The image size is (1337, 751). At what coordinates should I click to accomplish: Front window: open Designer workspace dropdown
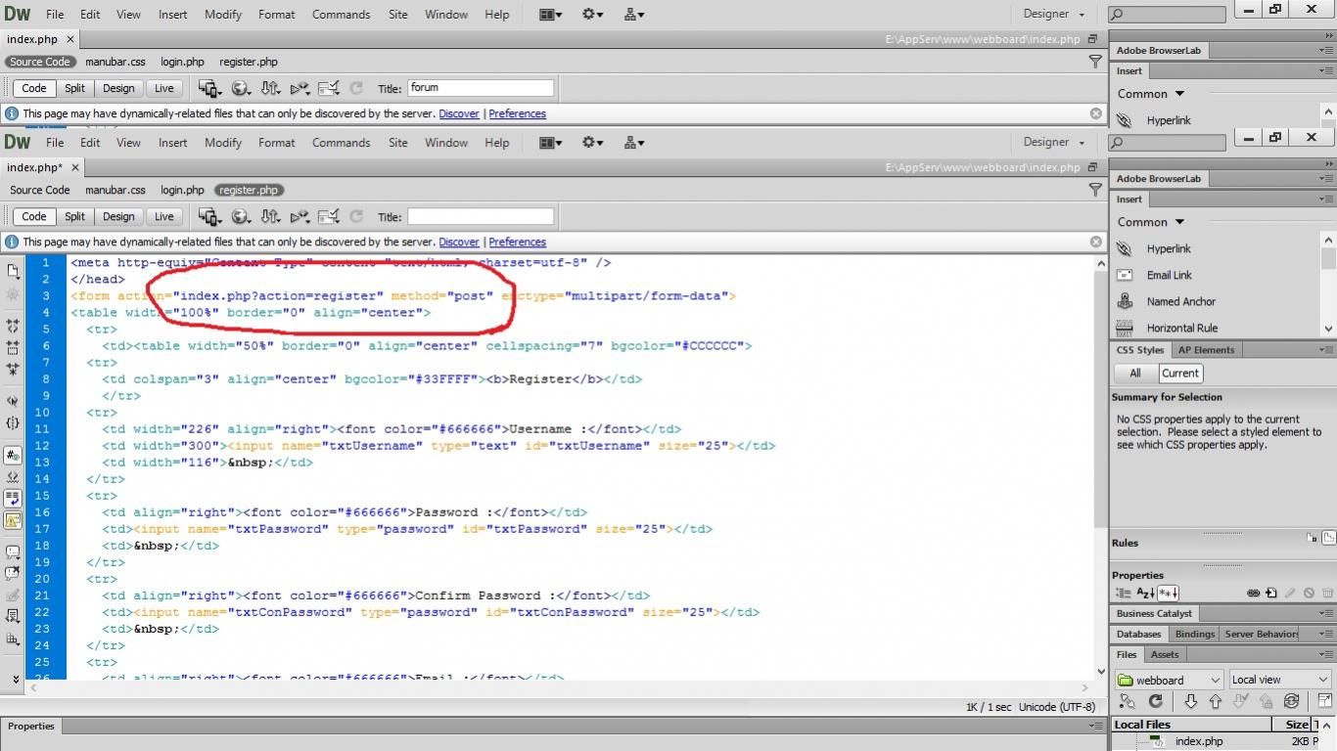click(1054, 142)
